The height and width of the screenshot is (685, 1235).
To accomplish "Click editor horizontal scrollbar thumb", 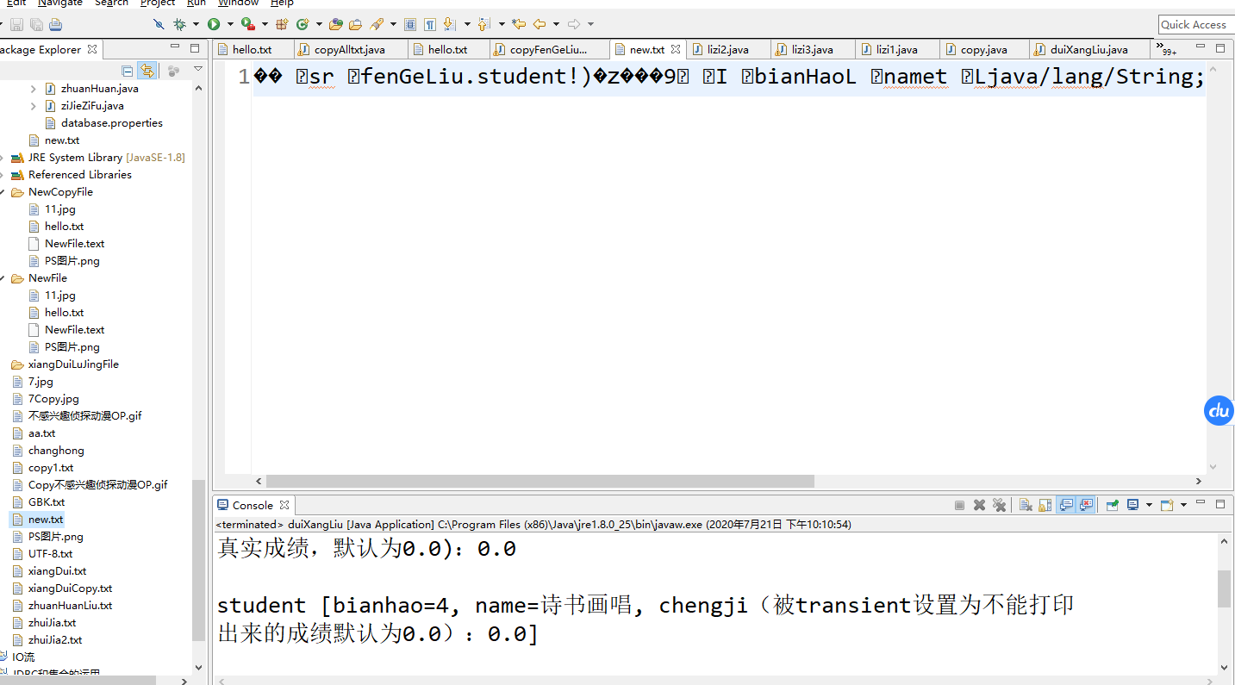I will [540, 481].
